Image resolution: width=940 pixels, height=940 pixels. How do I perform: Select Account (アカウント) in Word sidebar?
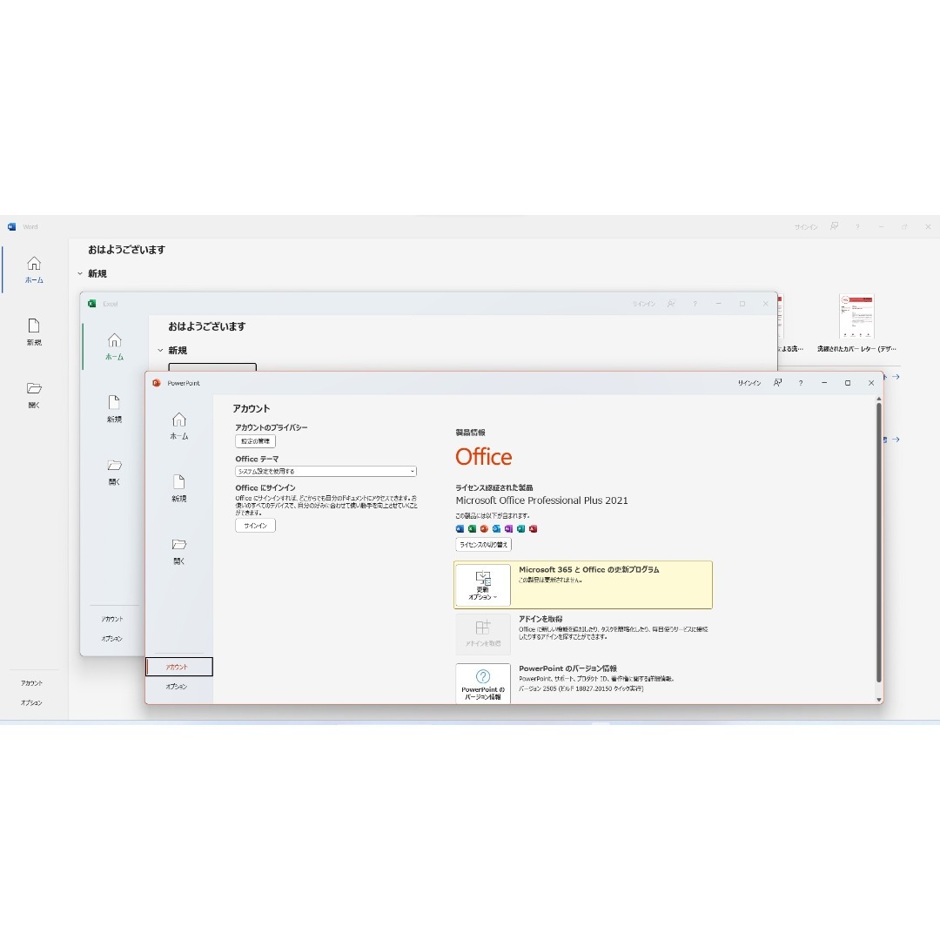(x=31, y=683)
